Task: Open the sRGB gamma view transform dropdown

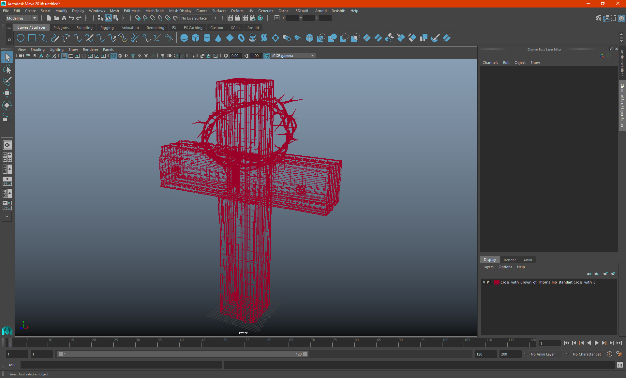Action: point(293,56)
